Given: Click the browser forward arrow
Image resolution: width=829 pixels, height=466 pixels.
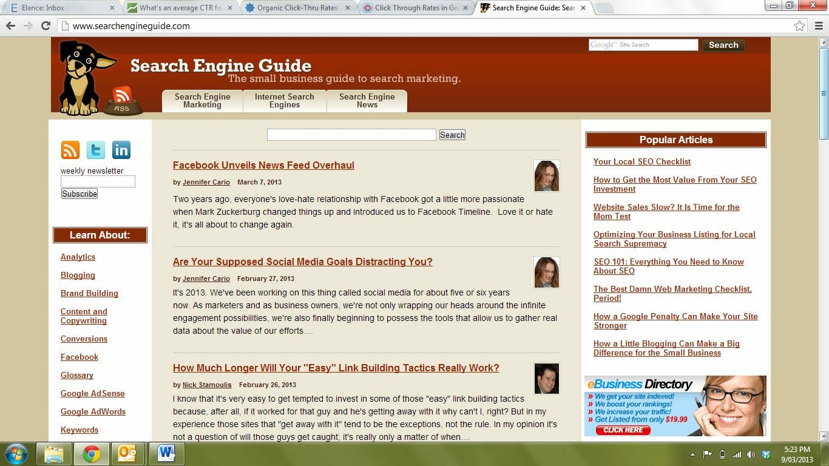Looking at the screenshot, I should tap(28, 25).
